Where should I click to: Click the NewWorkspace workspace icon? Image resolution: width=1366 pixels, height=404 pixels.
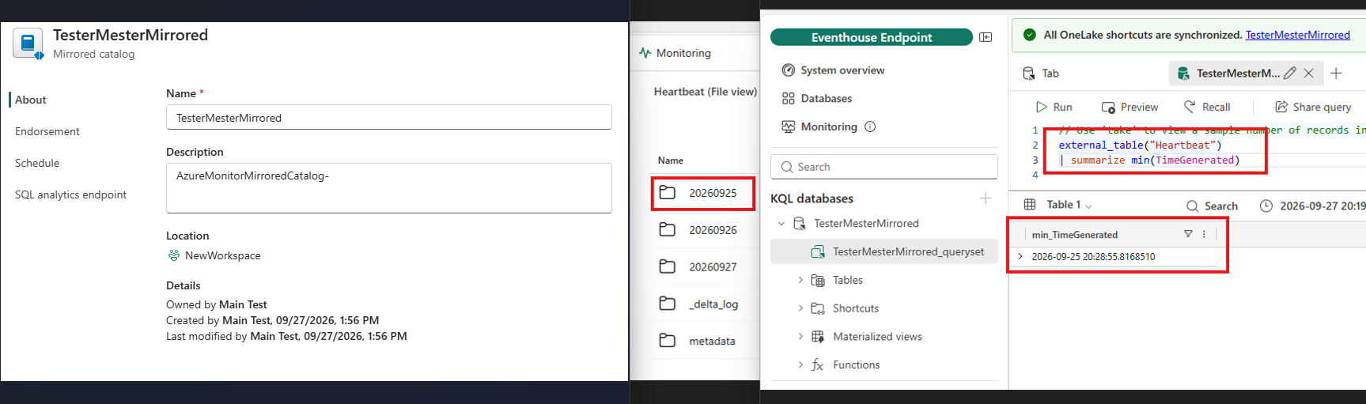[x=174, y=255]
